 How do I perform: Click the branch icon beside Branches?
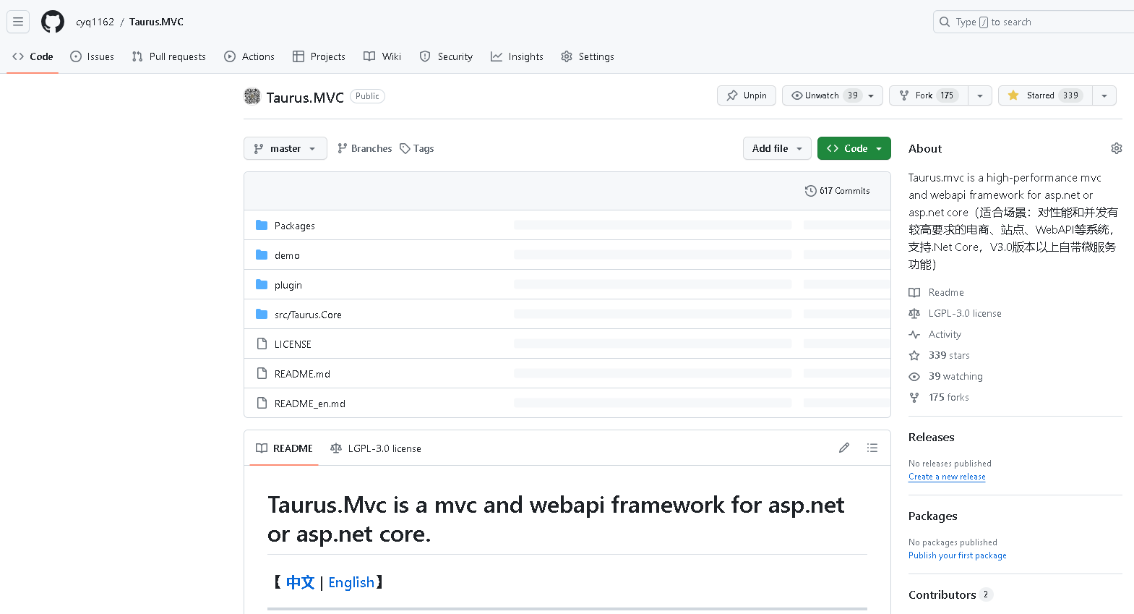coord(343,148)
